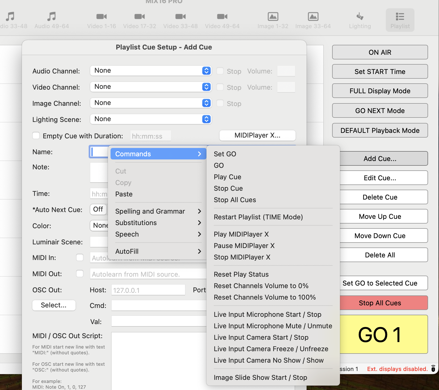439x390 pixels.
Task: Select the Playlist toolbar icon
Action: point(400,20)
